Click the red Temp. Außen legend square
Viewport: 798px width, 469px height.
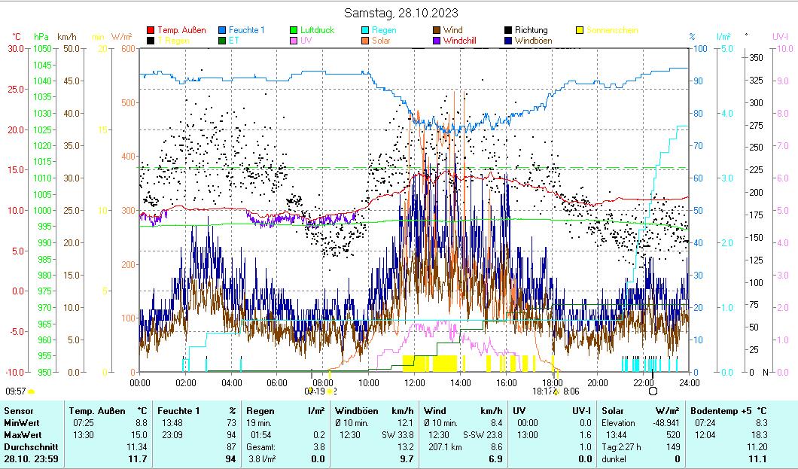click(x=151, y=31)
